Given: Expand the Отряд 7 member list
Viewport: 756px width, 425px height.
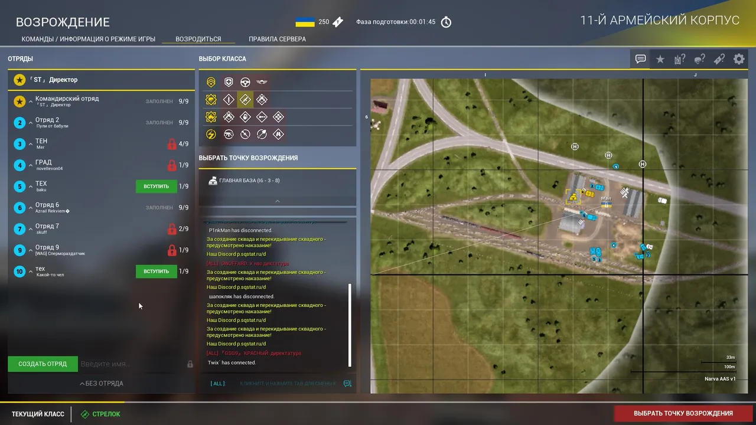Looking at the screenshot, I should [x=31, y=229].
